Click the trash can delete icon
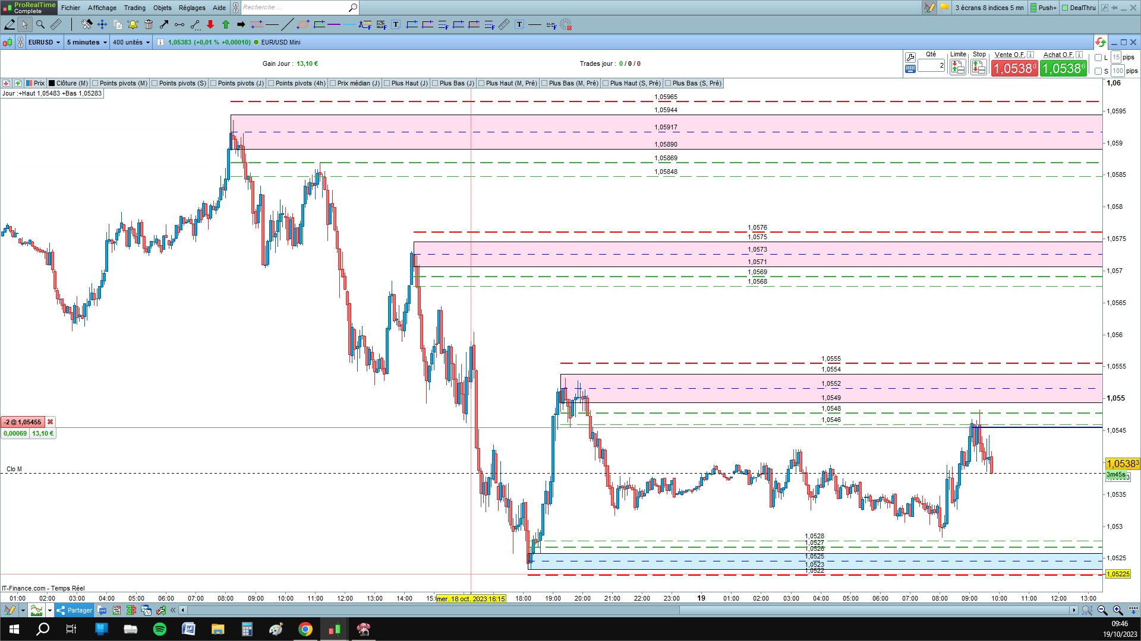Viewport: 1141px width, 641px height. 149,24
